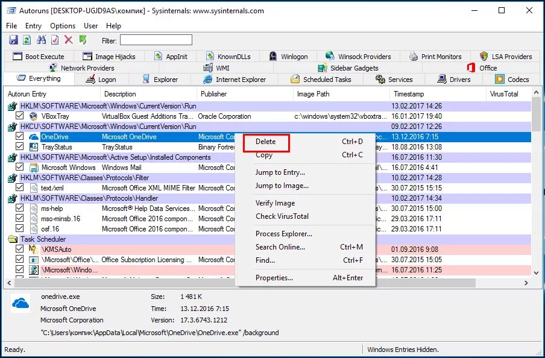The width and height of the screenshot is (545, 358).
Task: Click the horizontal scrollbar right arrow
Action: click(526, 283)
